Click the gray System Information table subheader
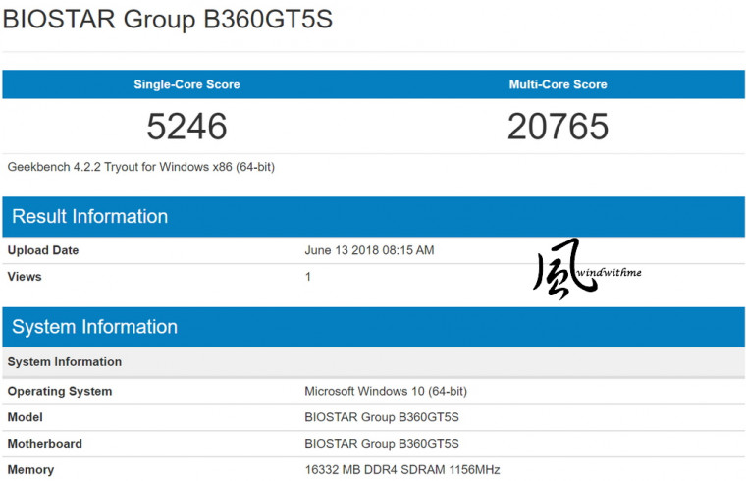 pos(65,362)
